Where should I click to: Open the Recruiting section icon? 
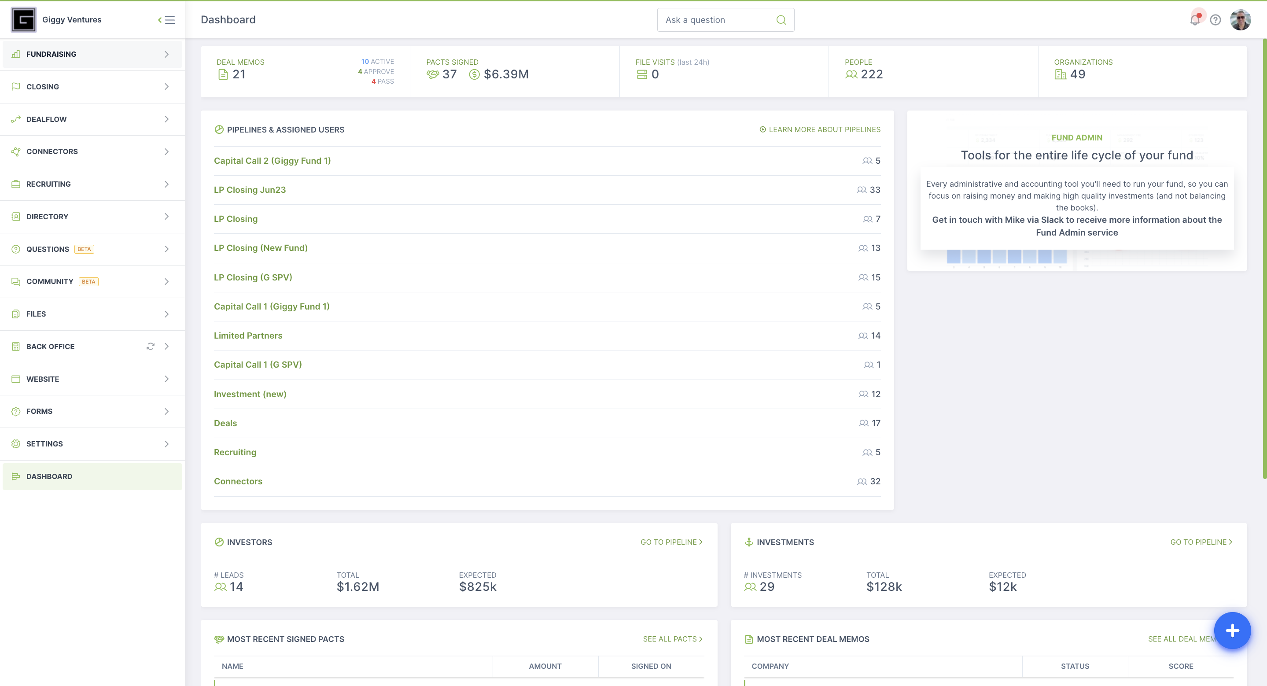15,183
